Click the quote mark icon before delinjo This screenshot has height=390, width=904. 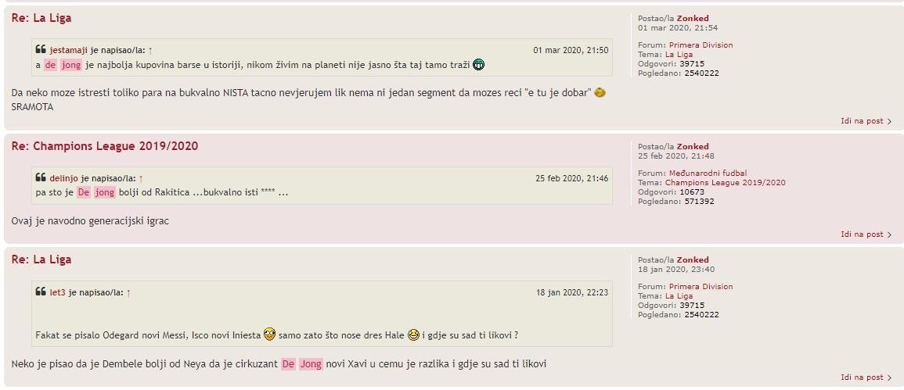pyautogui.click(x=41, y=178)
